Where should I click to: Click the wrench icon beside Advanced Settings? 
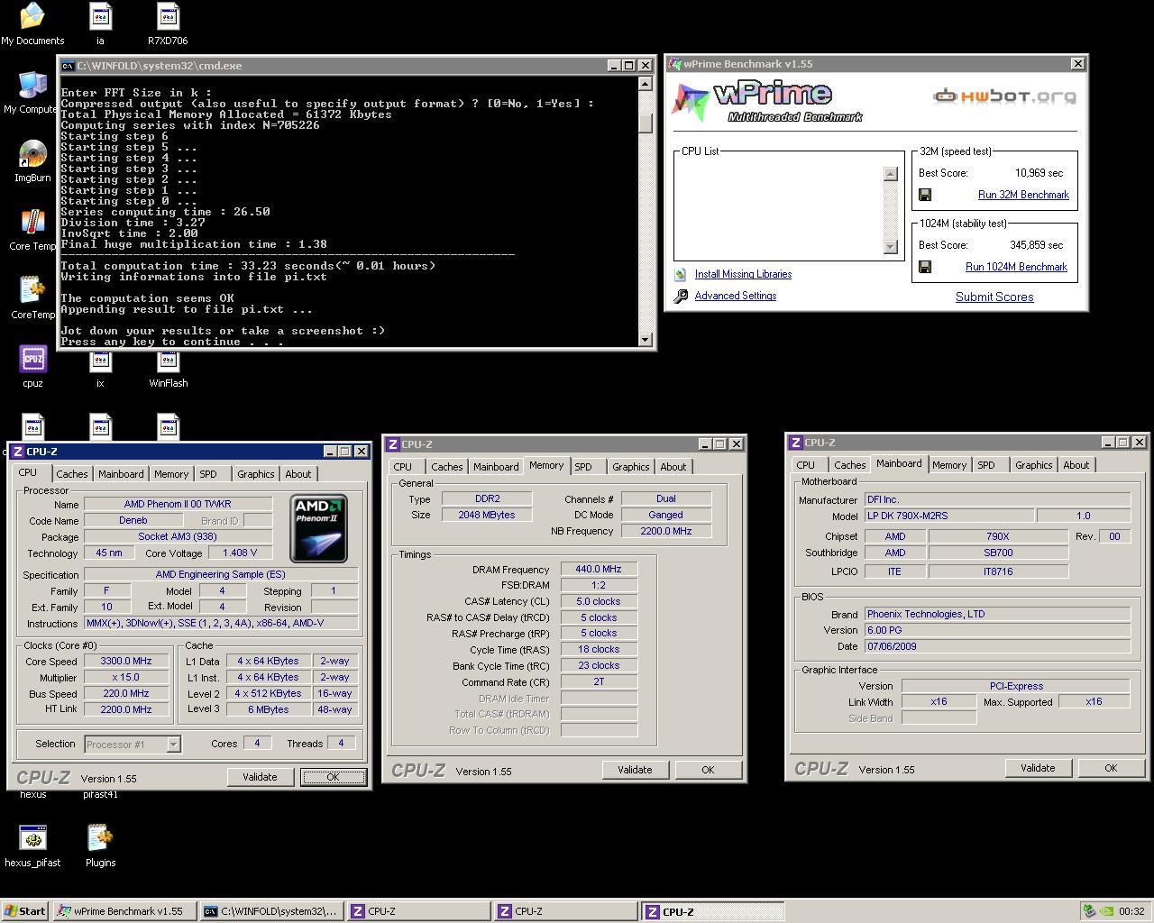pyautogui.click(x=681, y=296)
